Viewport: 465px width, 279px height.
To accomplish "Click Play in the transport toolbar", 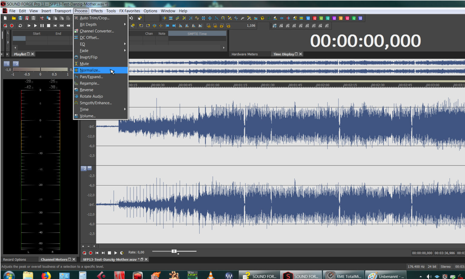I will pos(35,26).
